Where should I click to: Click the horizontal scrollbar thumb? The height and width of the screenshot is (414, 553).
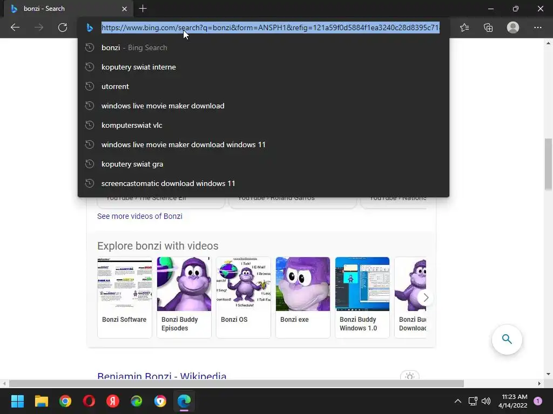[237, 383]
